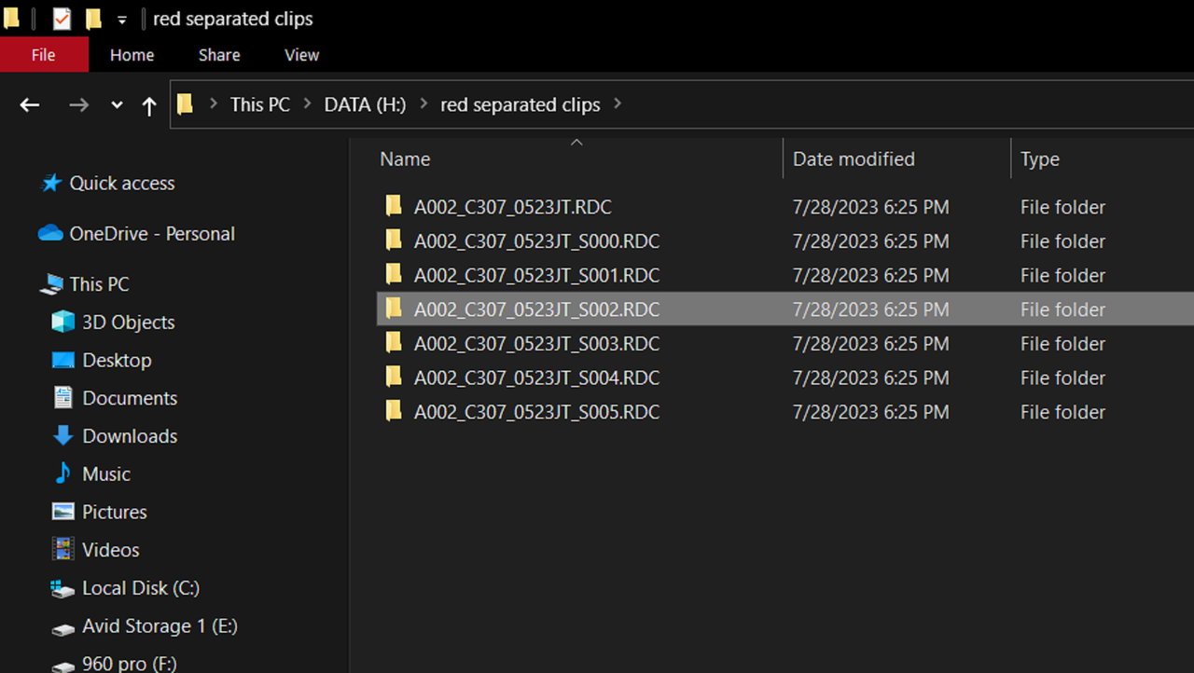This screenshot has height=673, width=1194.
Task: Expand chevron between DATA (H:) and red separated clips
Action: pyautogui.click(x=423, y=104)
